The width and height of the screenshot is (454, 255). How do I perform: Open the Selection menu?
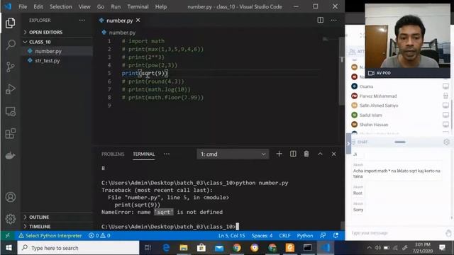[x=60, y=6]
